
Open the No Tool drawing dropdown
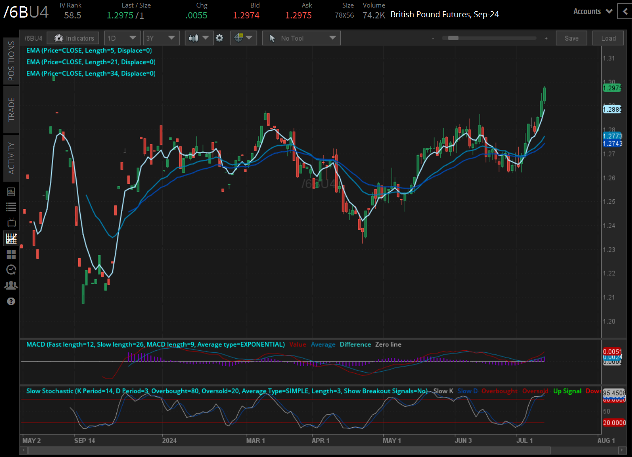[x=301, y=38]
